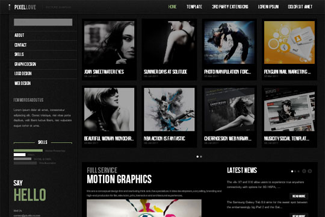Click first Read More button
The width and height of the screenshot is (325, 217).
click(x=299, y=197)
